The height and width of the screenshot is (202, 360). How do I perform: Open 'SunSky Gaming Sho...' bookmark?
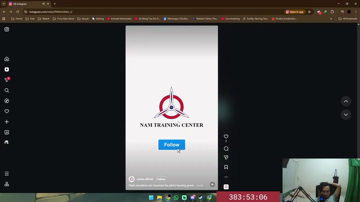click(x=255, y=19)
